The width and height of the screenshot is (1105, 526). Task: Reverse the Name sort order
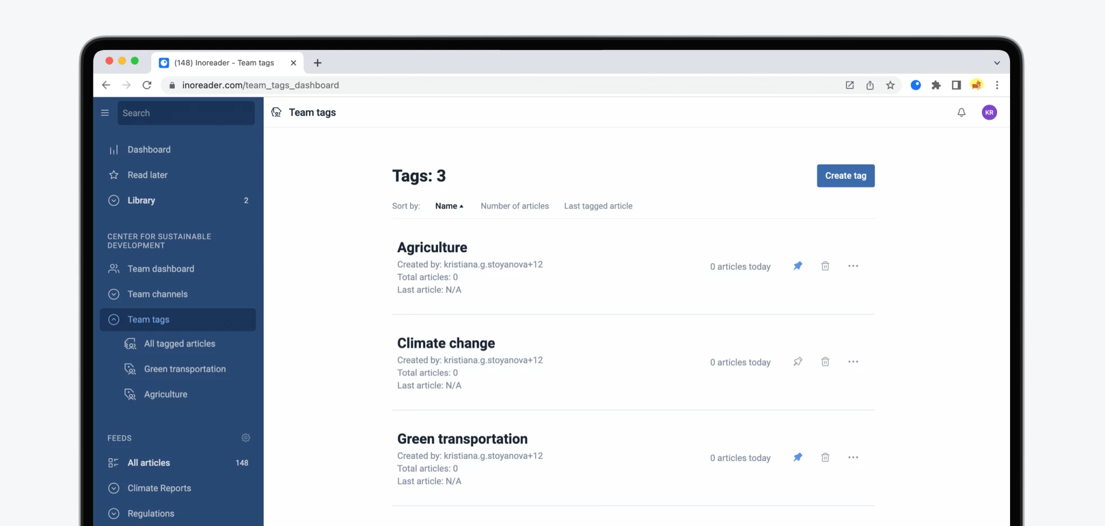tap(449, 206)
